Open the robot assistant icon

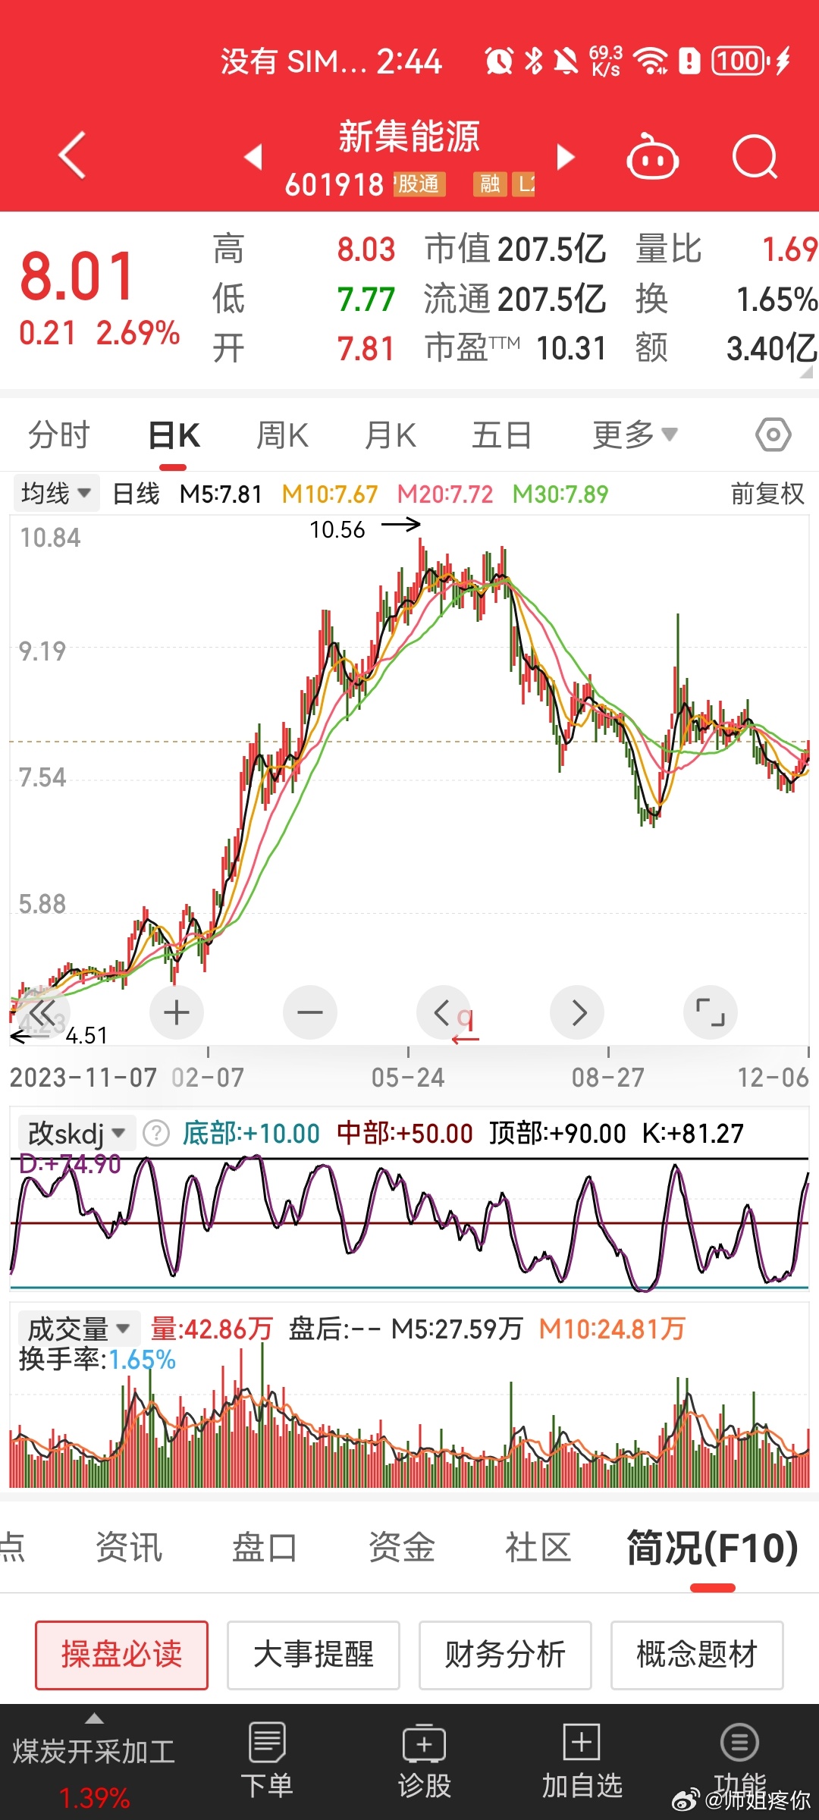(652, 157)
